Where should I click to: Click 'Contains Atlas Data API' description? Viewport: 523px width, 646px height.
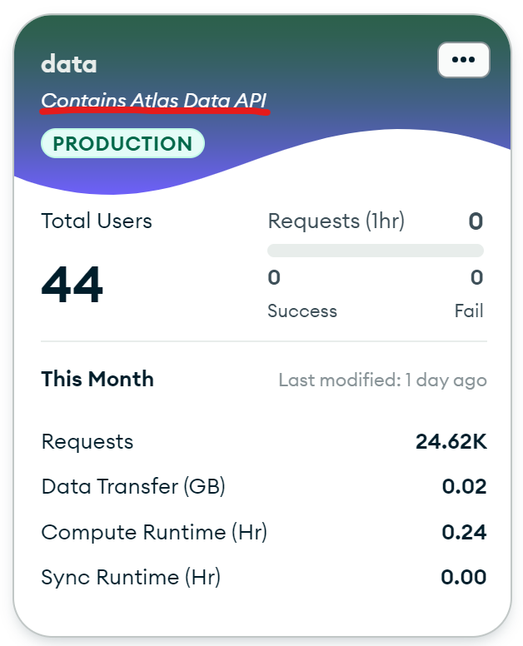(x=154, y=101)
